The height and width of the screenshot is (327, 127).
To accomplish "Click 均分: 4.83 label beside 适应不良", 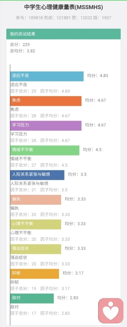I will tap(98, 76).
